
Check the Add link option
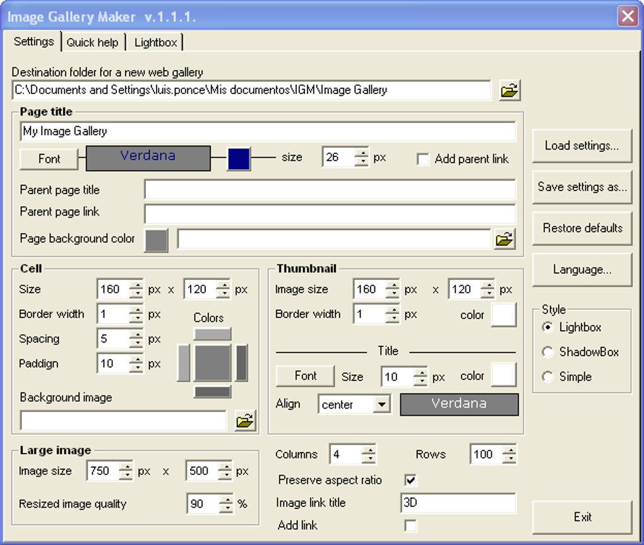[x=411, y=525]
